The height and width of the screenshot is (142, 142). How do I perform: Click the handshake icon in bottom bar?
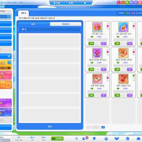pyautogui.click(x=117, y=138)
